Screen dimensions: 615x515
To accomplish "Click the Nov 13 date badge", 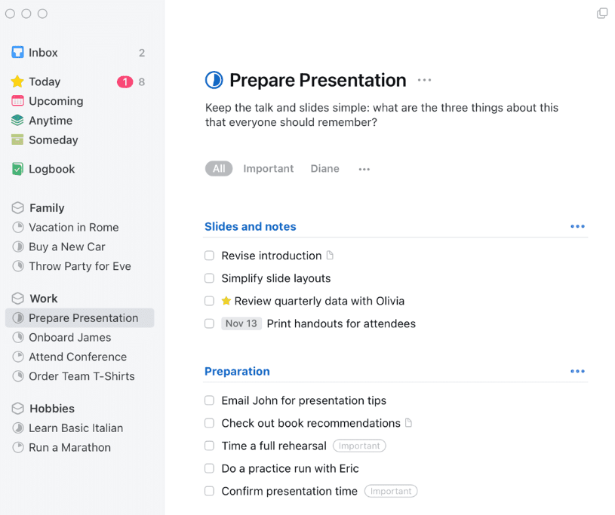I will (x=241, y=323).
